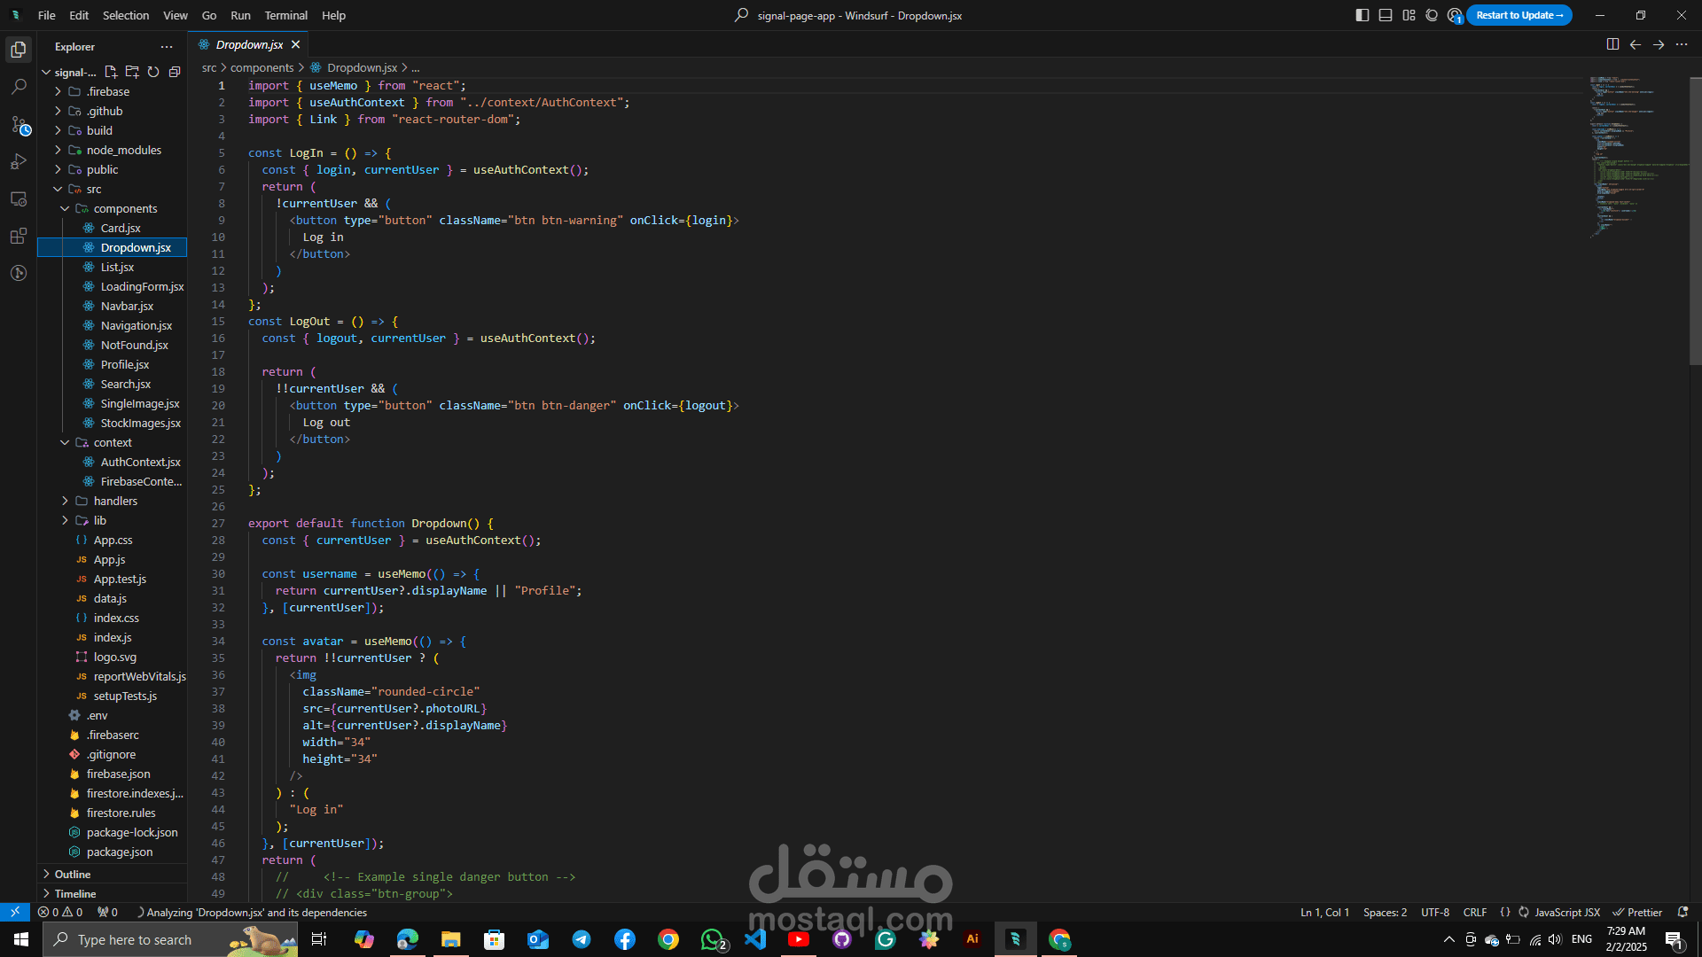Click the New File icon in Explorer
The image size is (1702, 957).
click(x=111, y=72)
